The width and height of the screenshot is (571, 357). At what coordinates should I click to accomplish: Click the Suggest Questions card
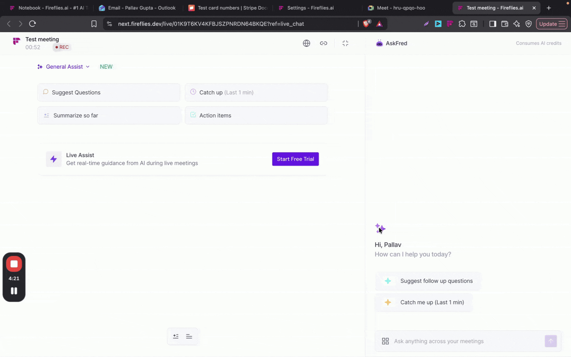coord(109,93)
